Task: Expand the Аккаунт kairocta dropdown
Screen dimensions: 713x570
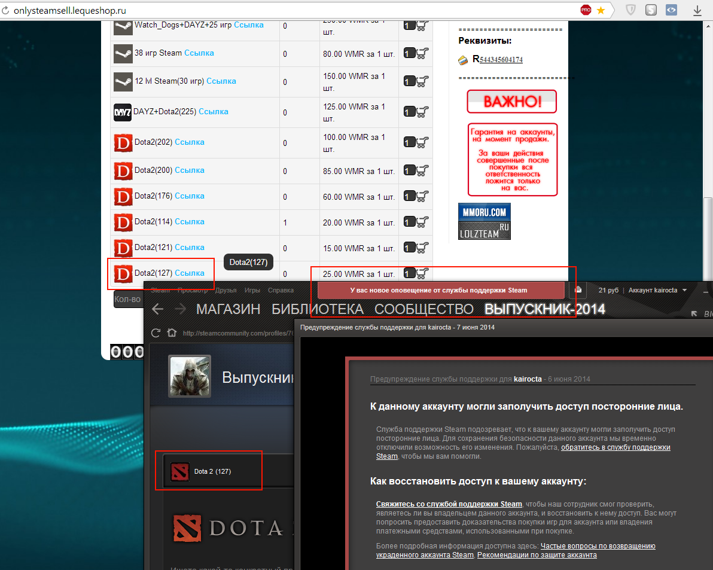Action: (657, 290)
